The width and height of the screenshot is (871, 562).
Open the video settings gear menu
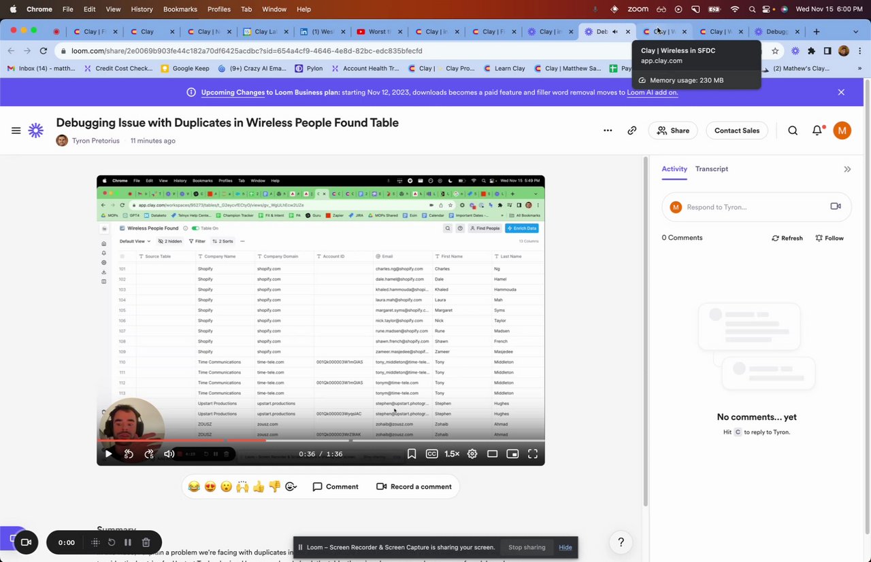(472, 454)
